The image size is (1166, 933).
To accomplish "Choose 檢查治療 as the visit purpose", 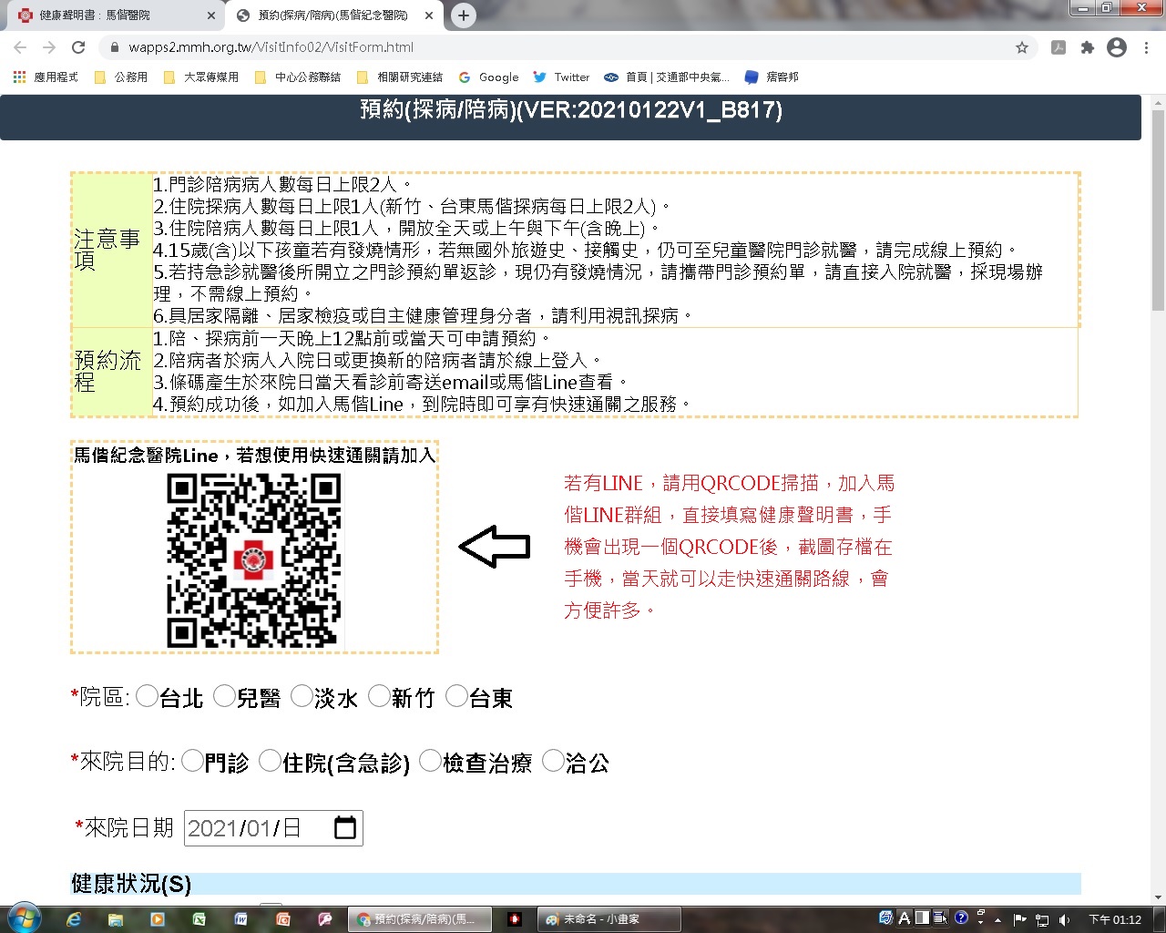I will click(x=430, y=761).
